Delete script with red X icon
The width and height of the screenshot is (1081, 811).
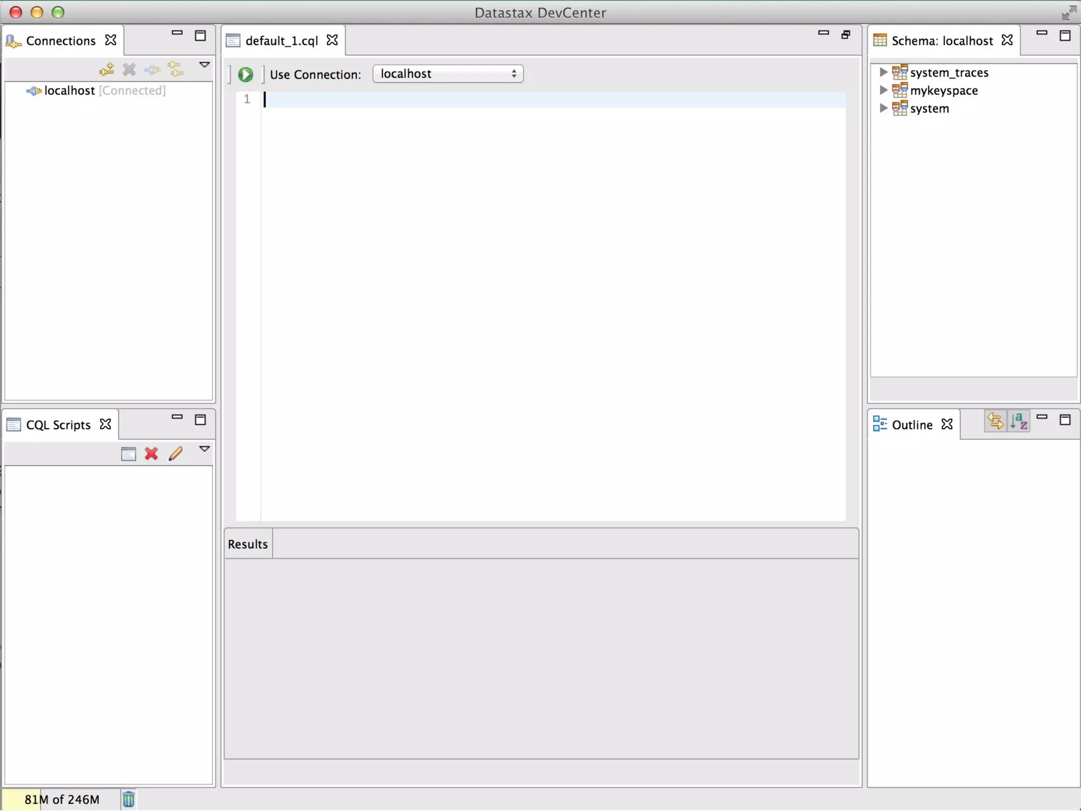coord(151,454)
